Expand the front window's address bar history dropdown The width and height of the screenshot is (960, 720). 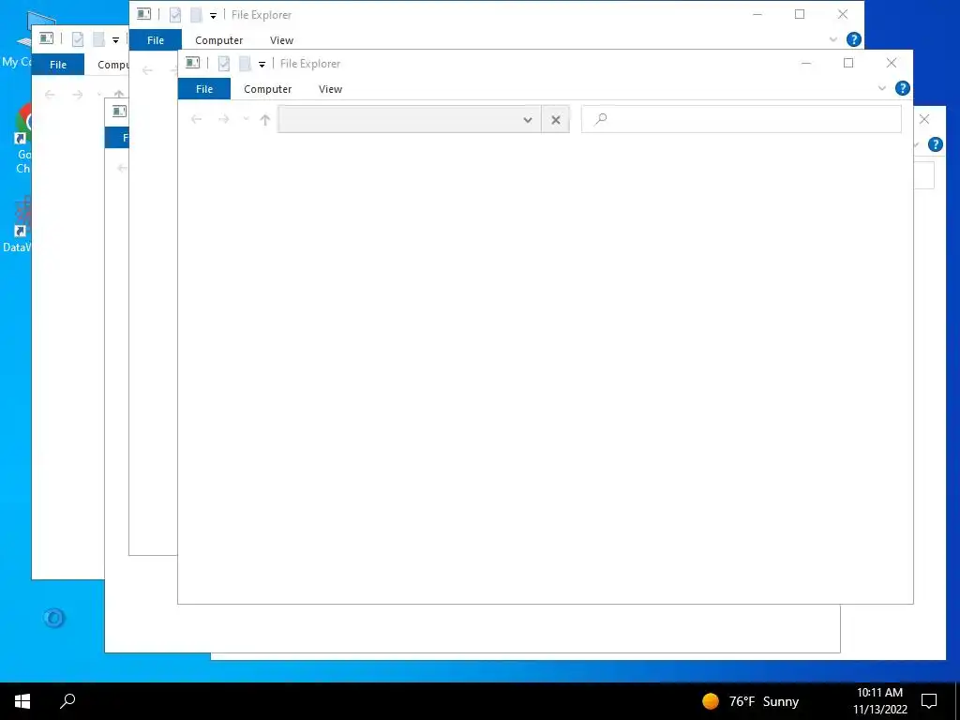[528, 120]
